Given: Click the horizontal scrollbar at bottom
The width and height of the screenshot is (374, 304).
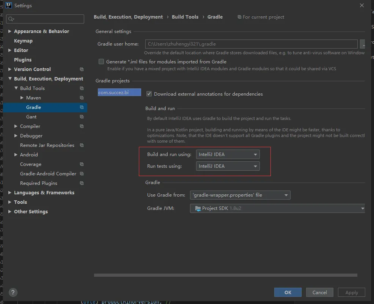Looking at the screenshot, I should click(x=226, y=275).
